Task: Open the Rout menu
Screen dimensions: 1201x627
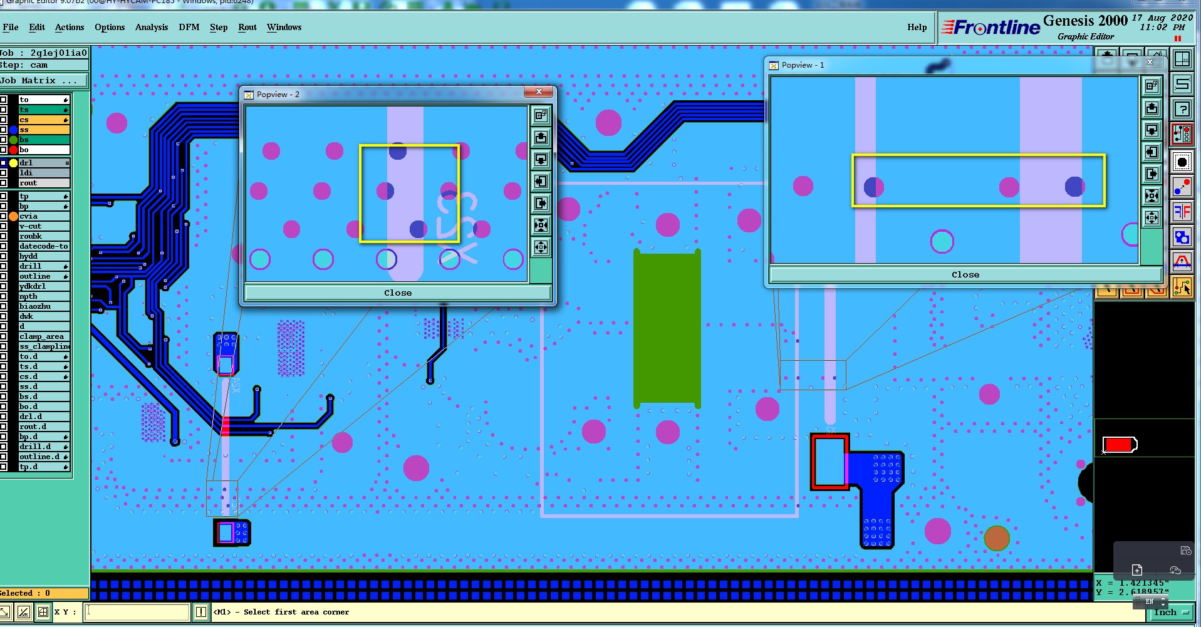Action: [247, 27]
